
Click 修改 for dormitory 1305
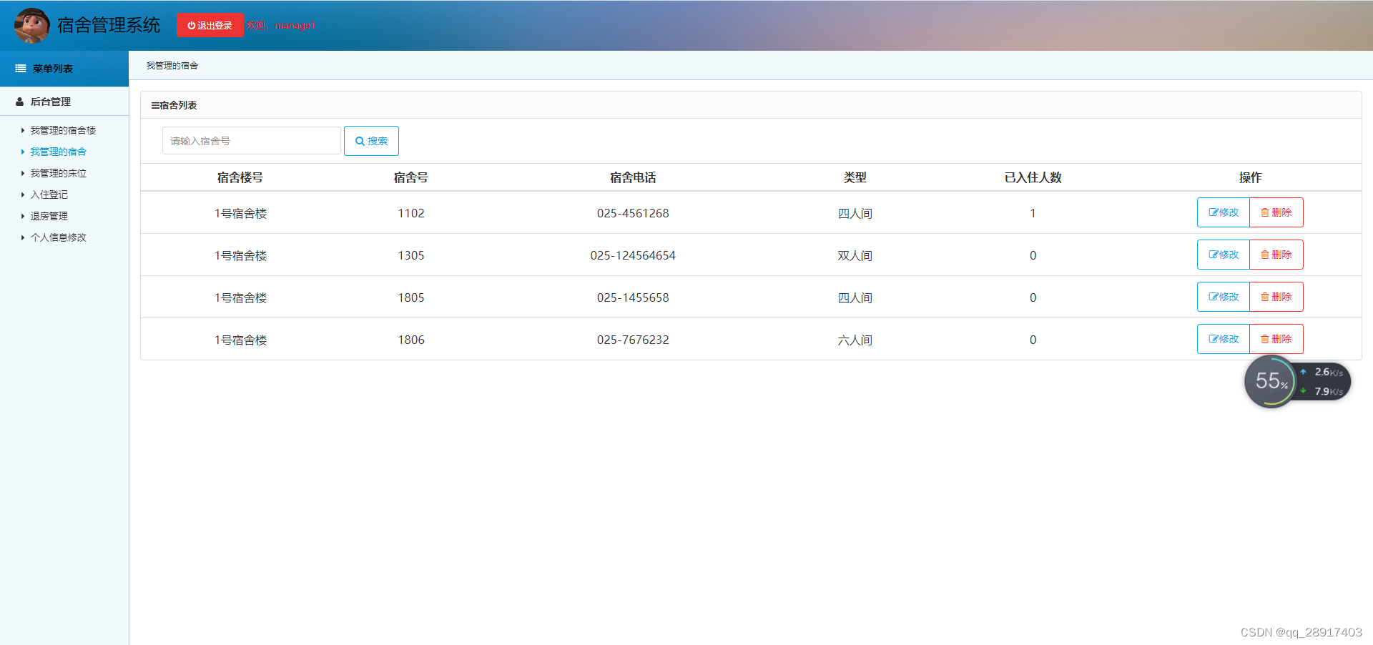click(x=1224, y=255)
